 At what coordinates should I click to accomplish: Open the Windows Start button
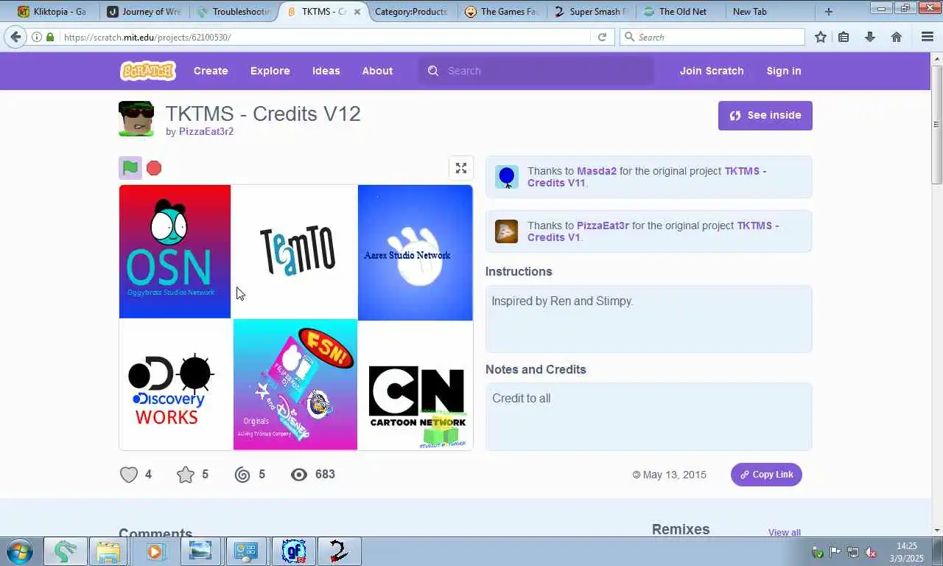pyautogui.click(x=19, y=551)
